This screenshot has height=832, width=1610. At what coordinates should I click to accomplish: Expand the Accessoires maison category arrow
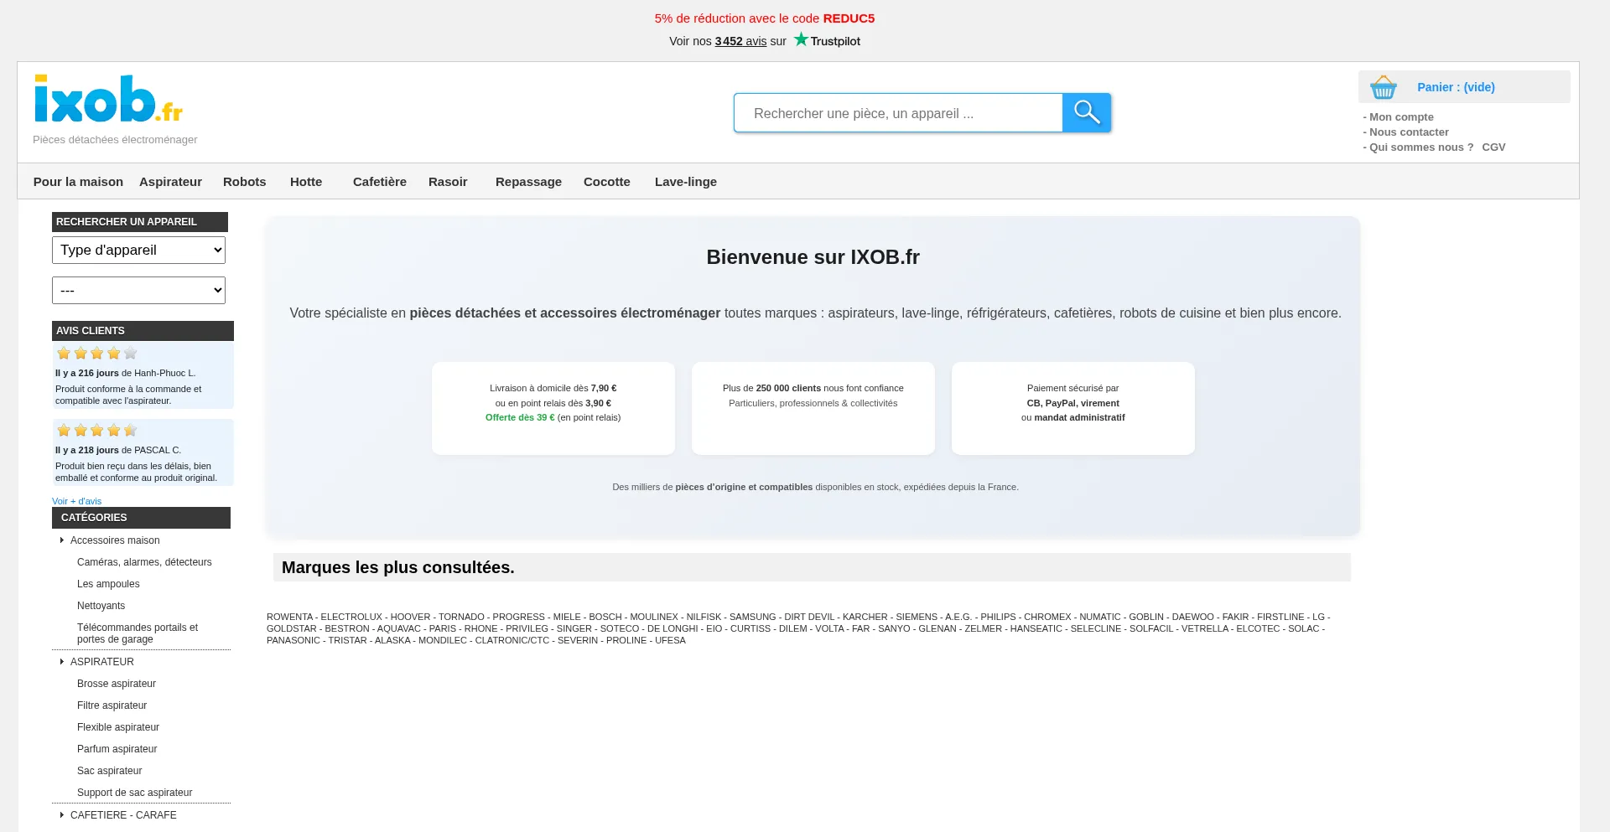[x=62, y=540]
